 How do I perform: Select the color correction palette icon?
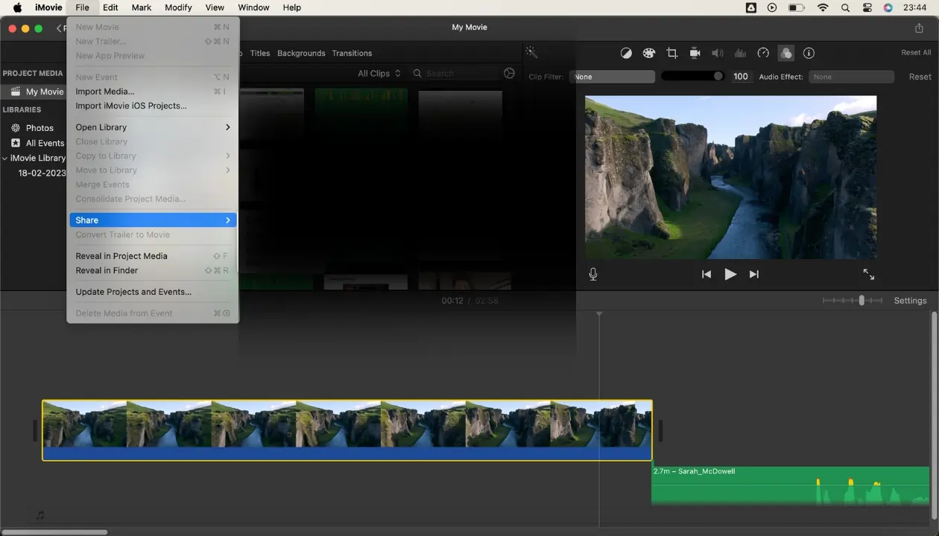click(x=648, y=53)
